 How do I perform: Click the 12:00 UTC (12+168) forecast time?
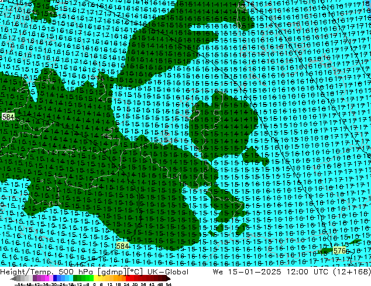329,272
